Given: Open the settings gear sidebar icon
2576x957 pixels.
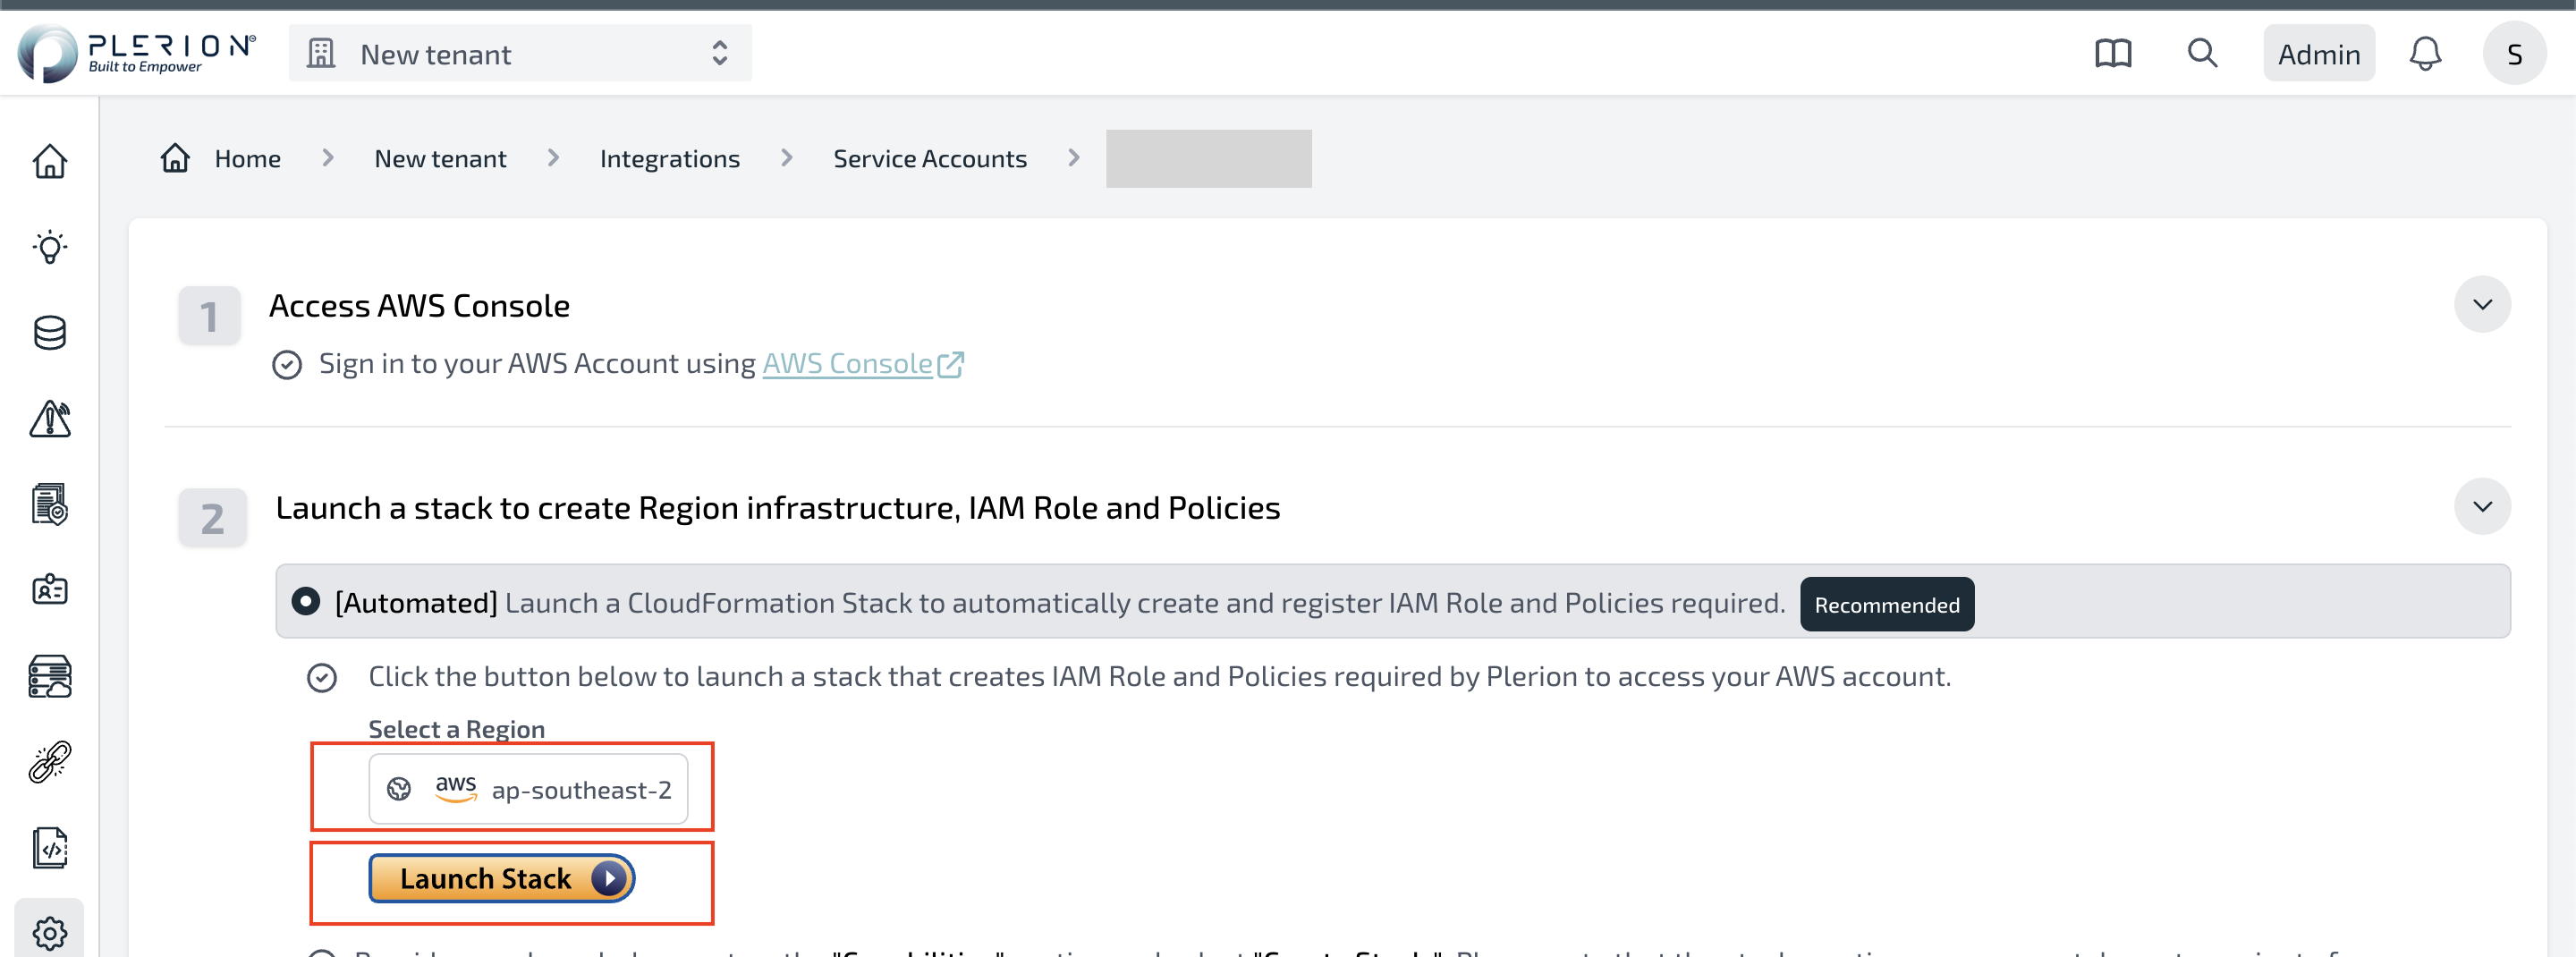Looking at the screenshot, I should (x=50, y=933).
